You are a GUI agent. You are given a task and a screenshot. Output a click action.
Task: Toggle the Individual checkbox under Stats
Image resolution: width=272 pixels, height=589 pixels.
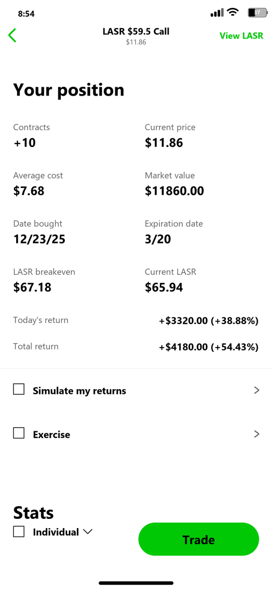click(19, 532)
